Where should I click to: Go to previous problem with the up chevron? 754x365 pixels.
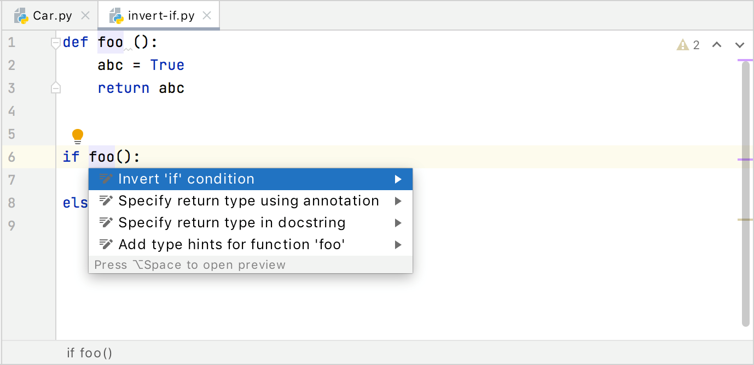pyautogui.click(x=717, y=45)
